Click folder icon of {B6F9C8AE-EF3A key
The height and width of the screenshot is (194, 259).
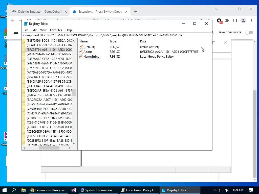click(24, 86)
